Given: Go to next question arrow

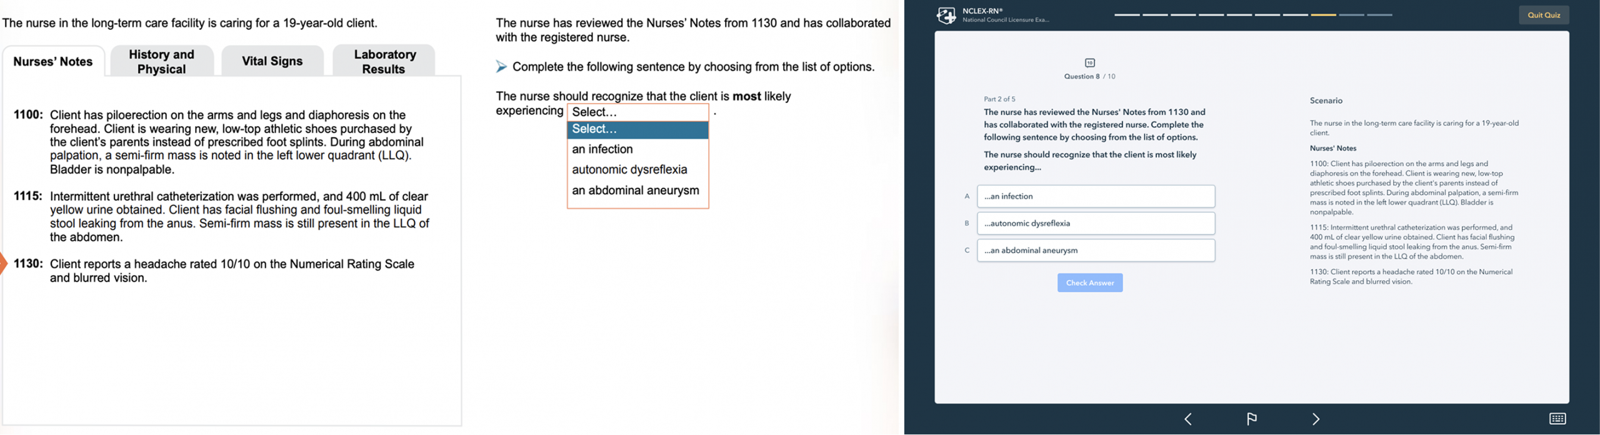Looking at the screenshot, I should click(x=1316, y=419).
